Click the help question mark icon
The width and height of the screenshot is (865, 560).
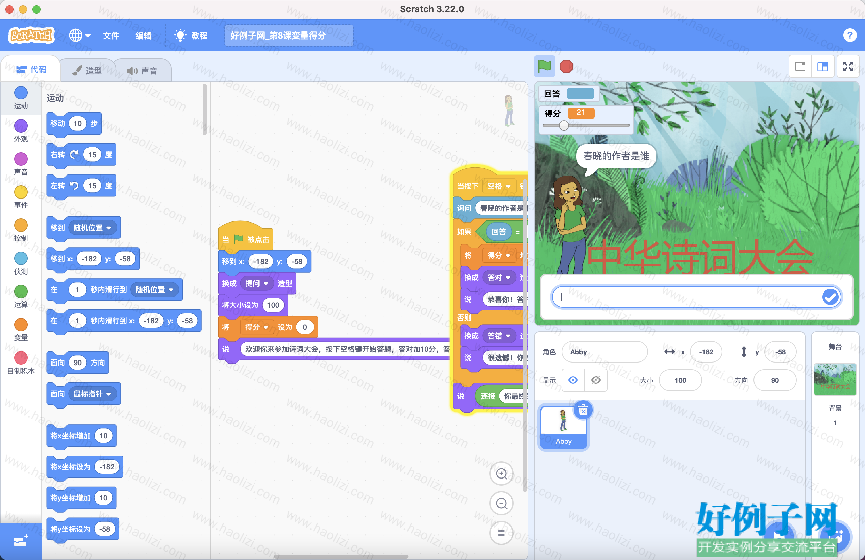pos(849,35)
